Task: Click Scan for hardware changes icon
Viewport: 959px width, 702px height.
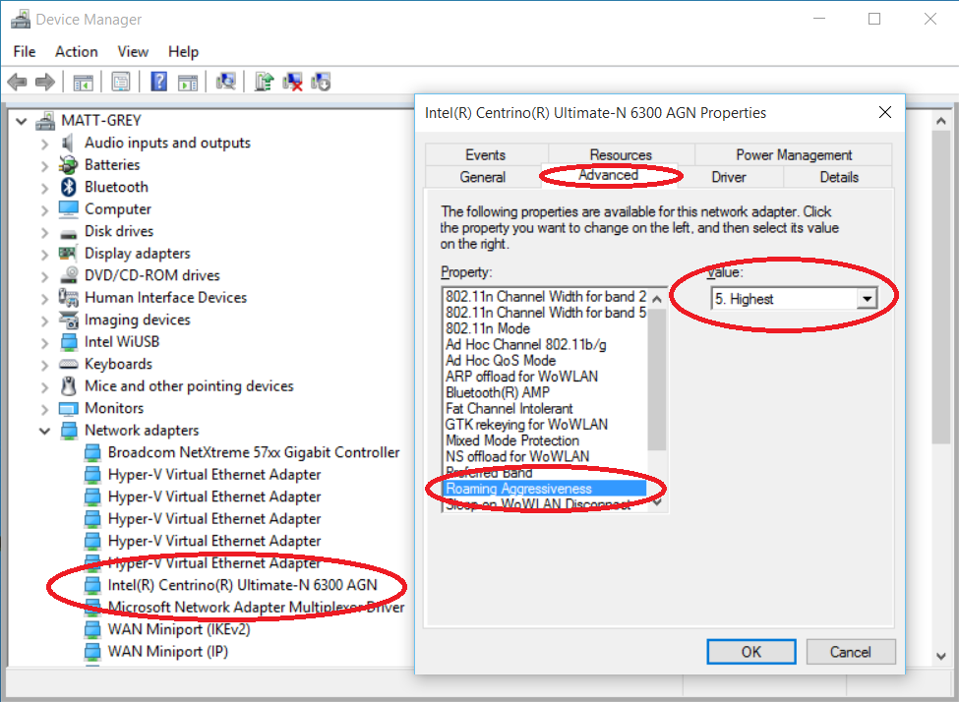Action: (x=226, y=82)
